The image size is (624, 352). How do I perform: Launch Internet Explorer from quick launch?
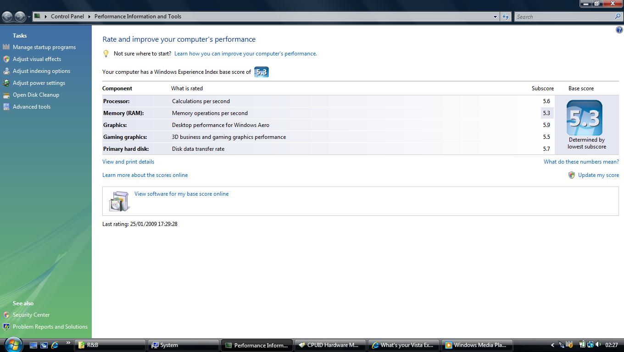pyautogui.click(x=55, y=345)
